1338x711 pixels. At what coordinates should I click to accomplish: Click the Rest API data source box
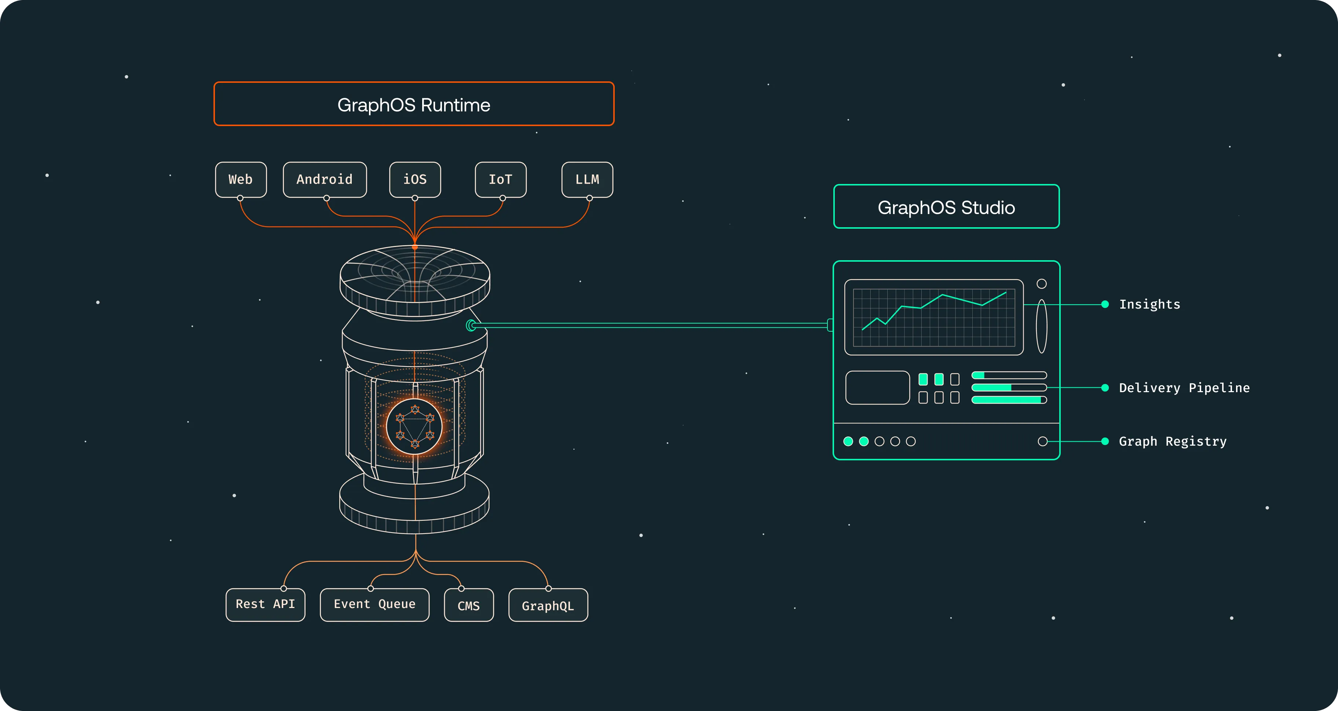(266, 605)
